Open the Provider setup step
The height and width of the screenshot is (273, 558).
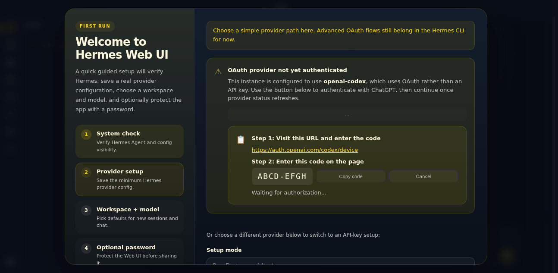pyautogui.click(x=129, y=179)
